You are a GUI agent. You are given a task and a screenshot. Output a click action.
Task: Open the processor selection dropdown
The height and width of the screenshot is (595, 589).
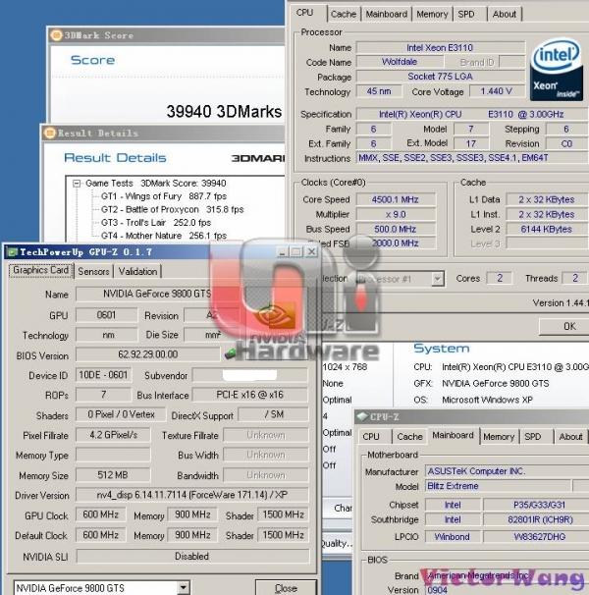(438, 279)
